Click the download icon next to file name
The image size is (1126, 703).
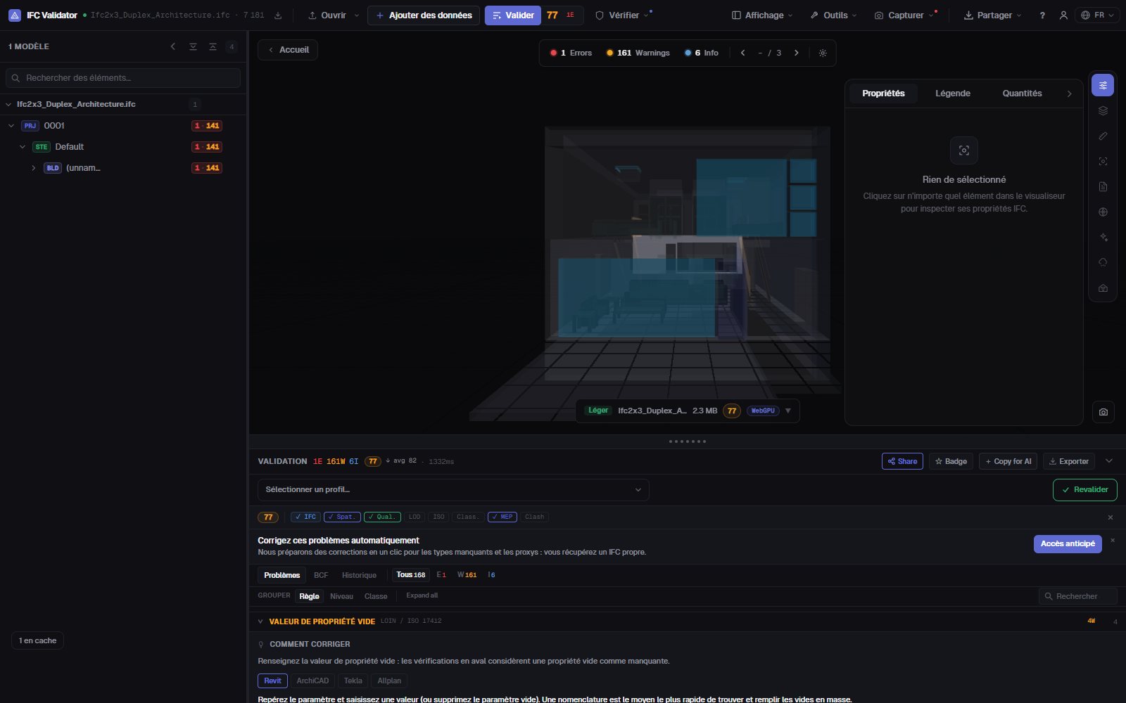[x=278, y=15]
